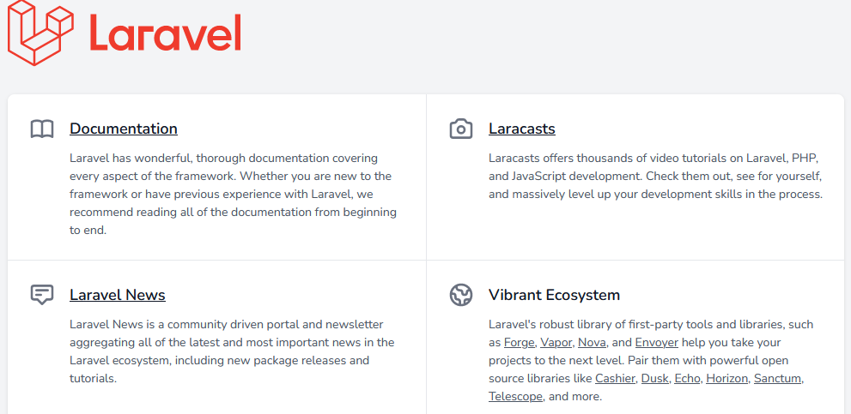This screenshot has height=414, width=851.
Task: Open the Documentation heading link
Action: click(x=124, y=129)
